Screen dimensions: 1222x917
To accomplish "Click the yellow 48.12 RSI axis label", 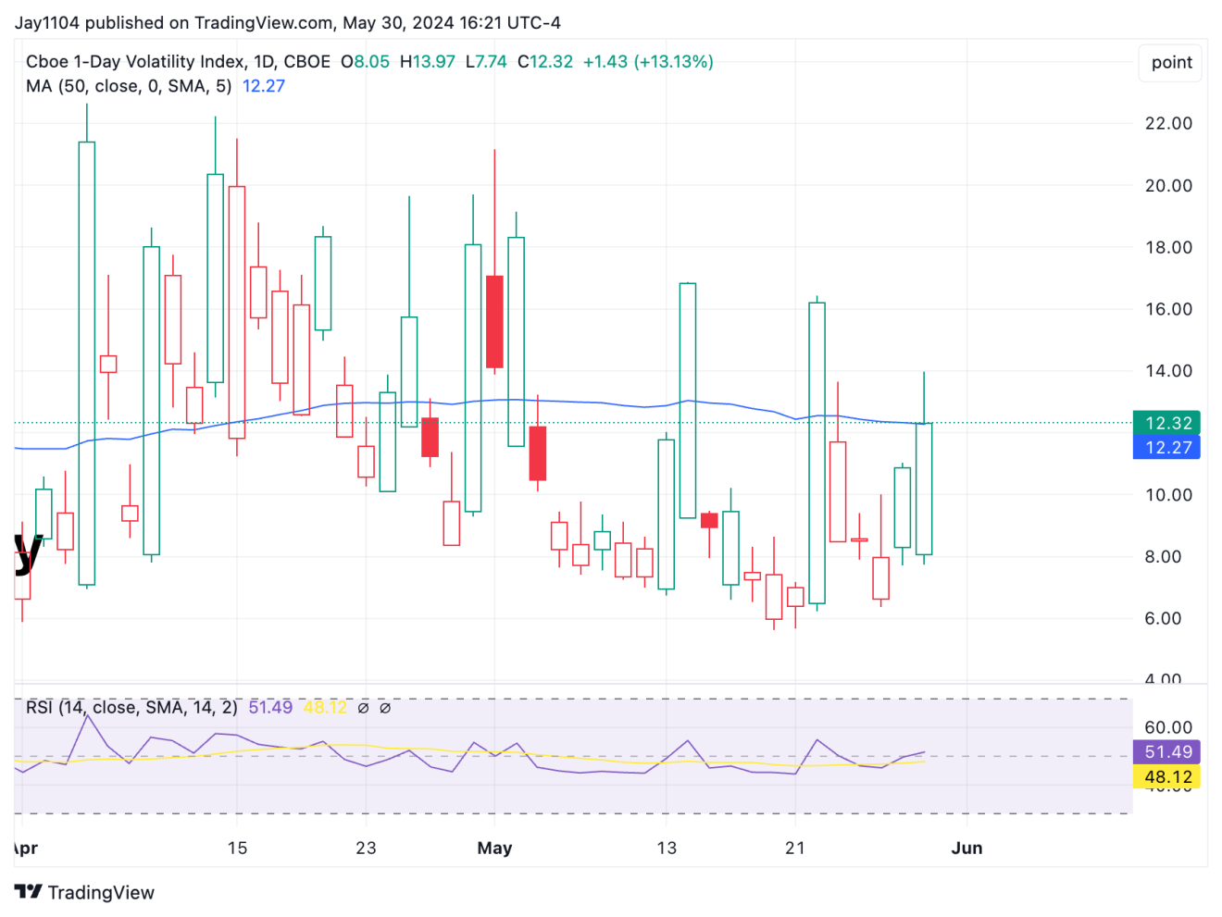I will [x=1166, y=777].
